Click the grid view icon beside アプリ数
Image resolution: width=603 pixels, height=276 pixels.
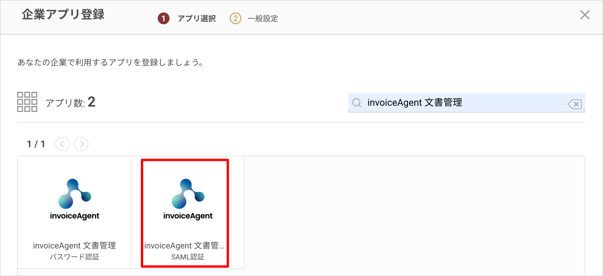[x=27, y=102]
